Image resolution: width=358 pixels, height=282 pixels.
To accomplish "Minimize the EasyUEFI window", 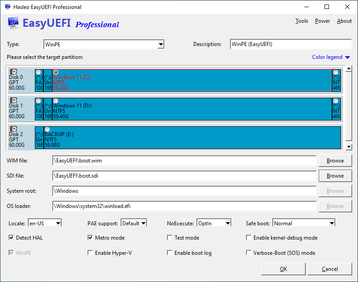I will pos(307,7).
